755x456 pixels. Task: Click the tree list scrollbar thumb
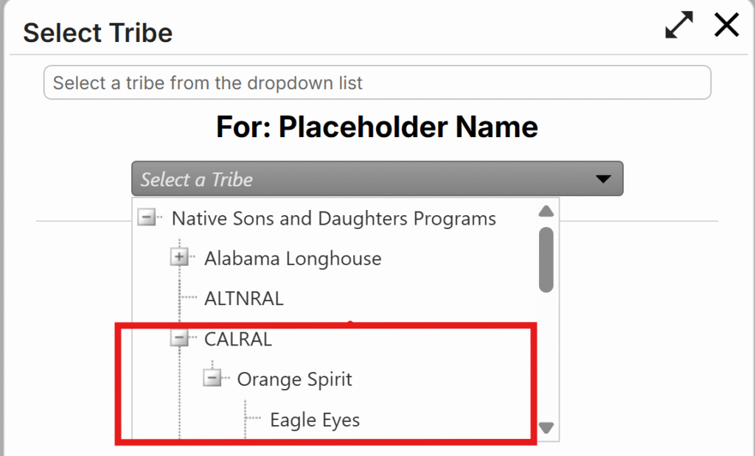(x=546, y=259)
